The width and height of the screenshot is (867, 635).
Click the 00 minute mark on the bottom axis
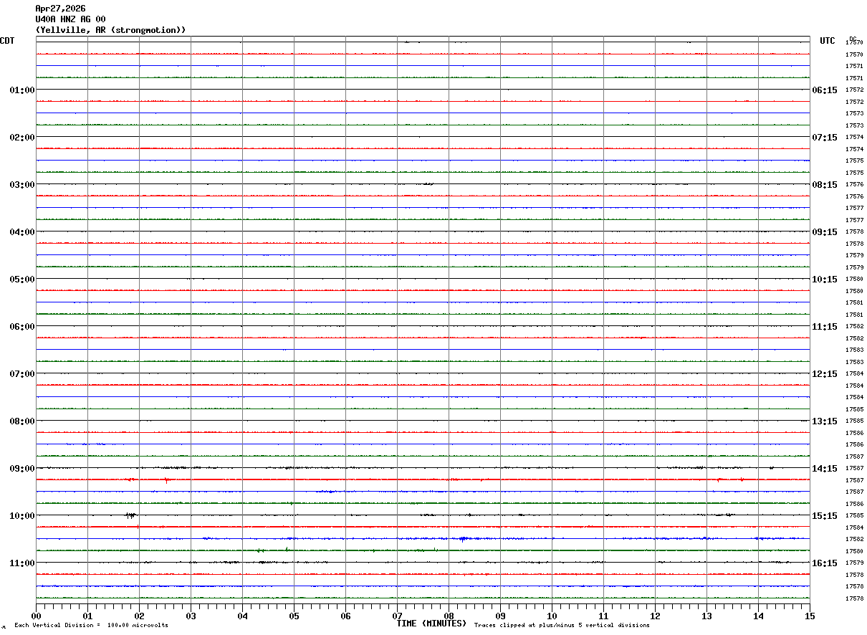pos(36,616)
